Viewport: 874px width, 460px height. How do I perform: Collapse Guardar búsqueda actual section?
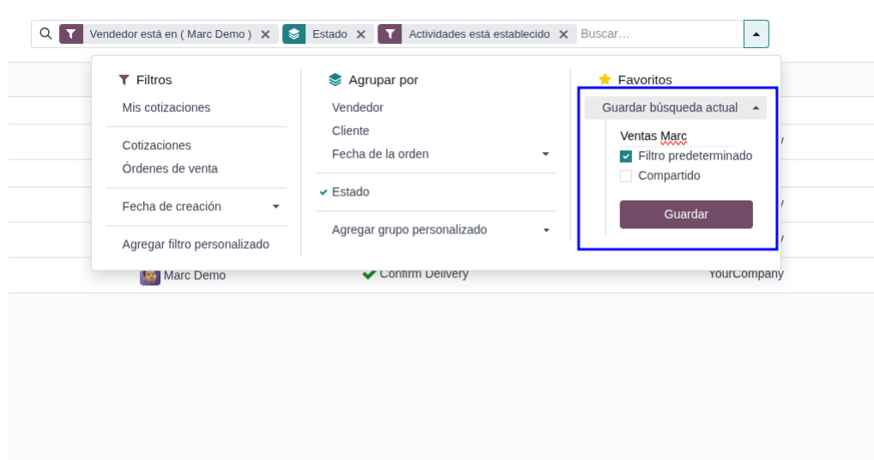pyautogui.click(x=676, y=107)
